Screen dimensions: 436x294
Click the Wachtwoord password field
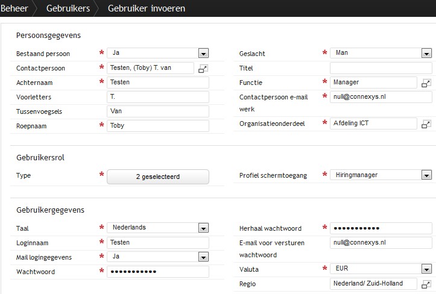pyautogui.click(x=158, y=272)
